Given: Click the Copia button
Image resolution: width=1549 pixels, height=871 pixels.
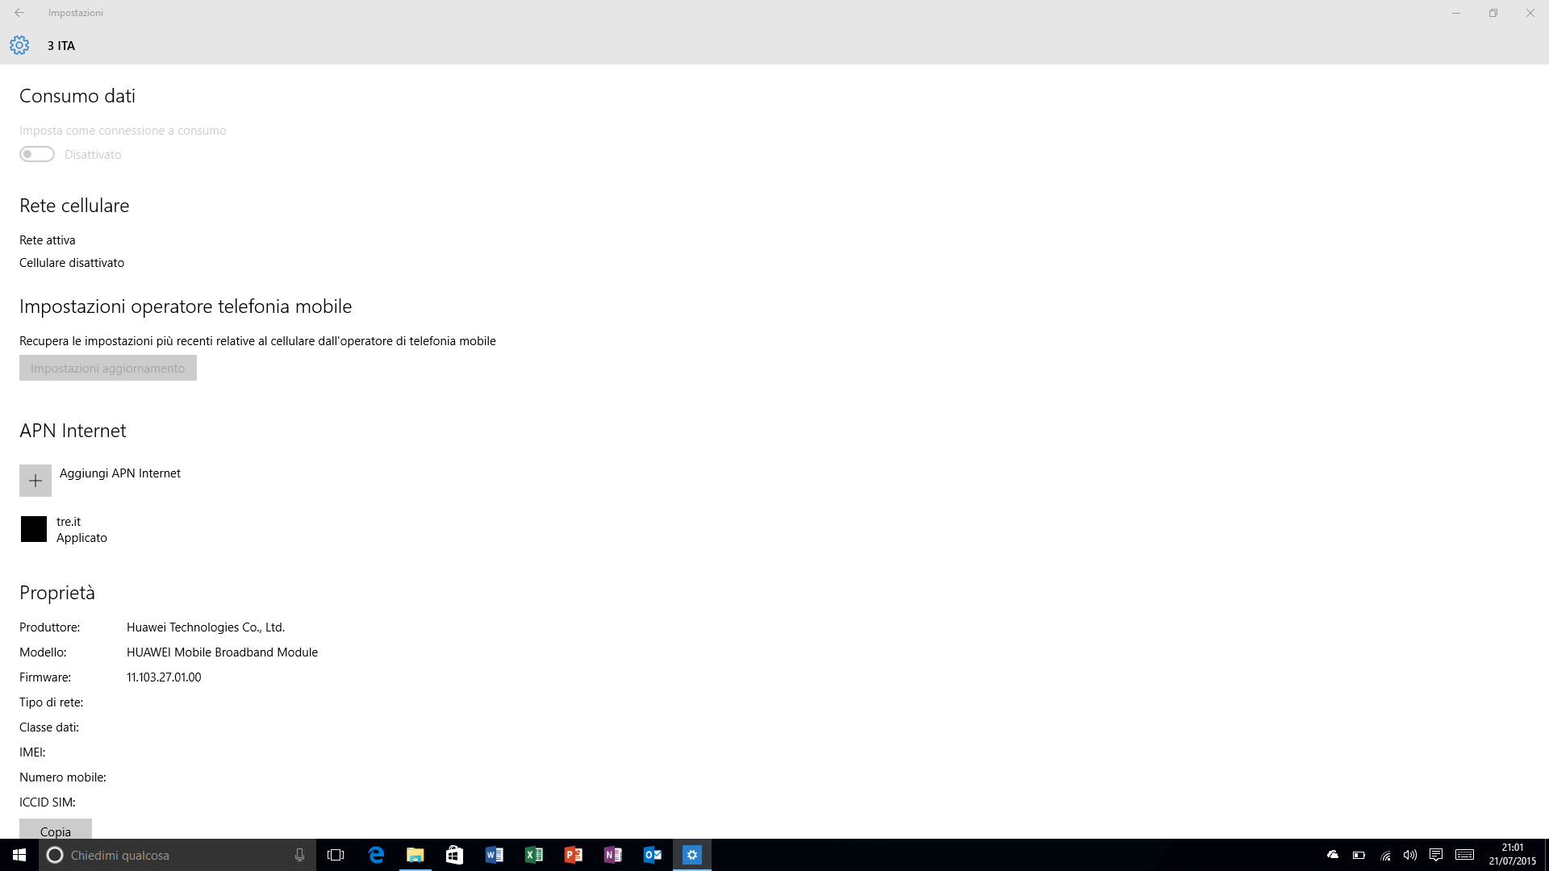Looking at the screenshot, I should point(56,830).
